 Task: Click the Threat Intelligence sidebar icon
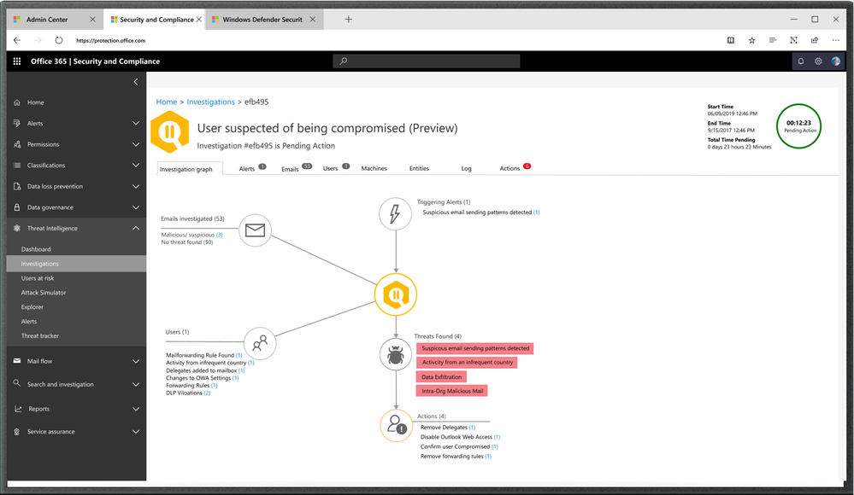pyautogui.click(x=17, y=229)
